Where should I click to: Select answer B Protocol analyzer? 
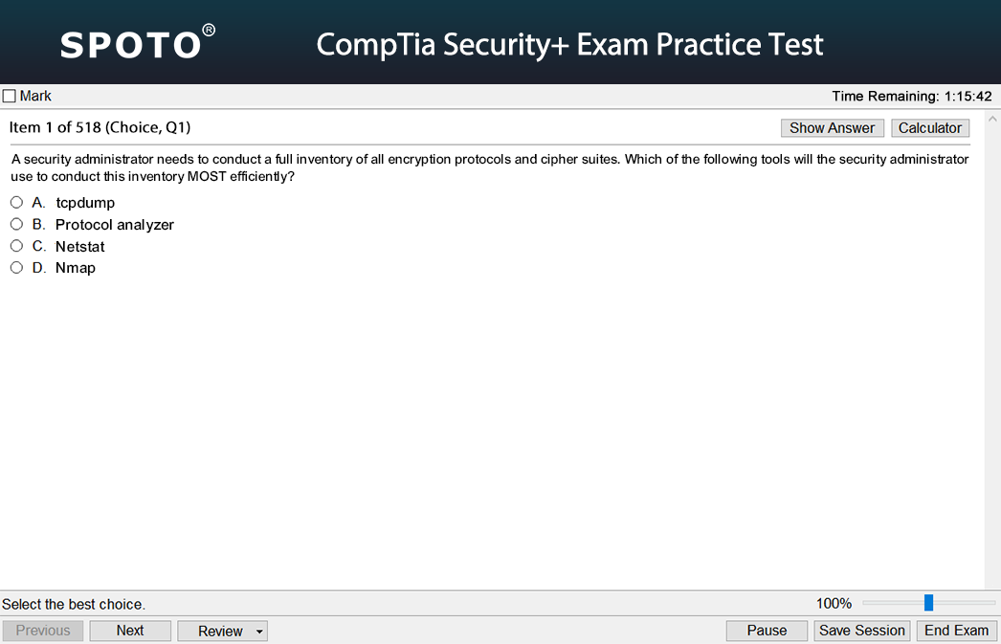16,224
